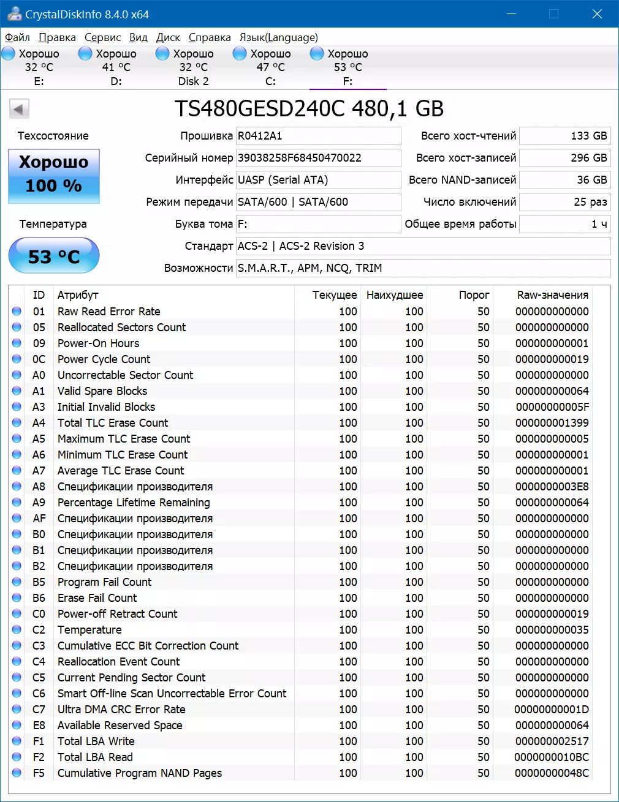Click the Прошивка field R0412A1
619x802 pixels.
[x=318, y=136]
